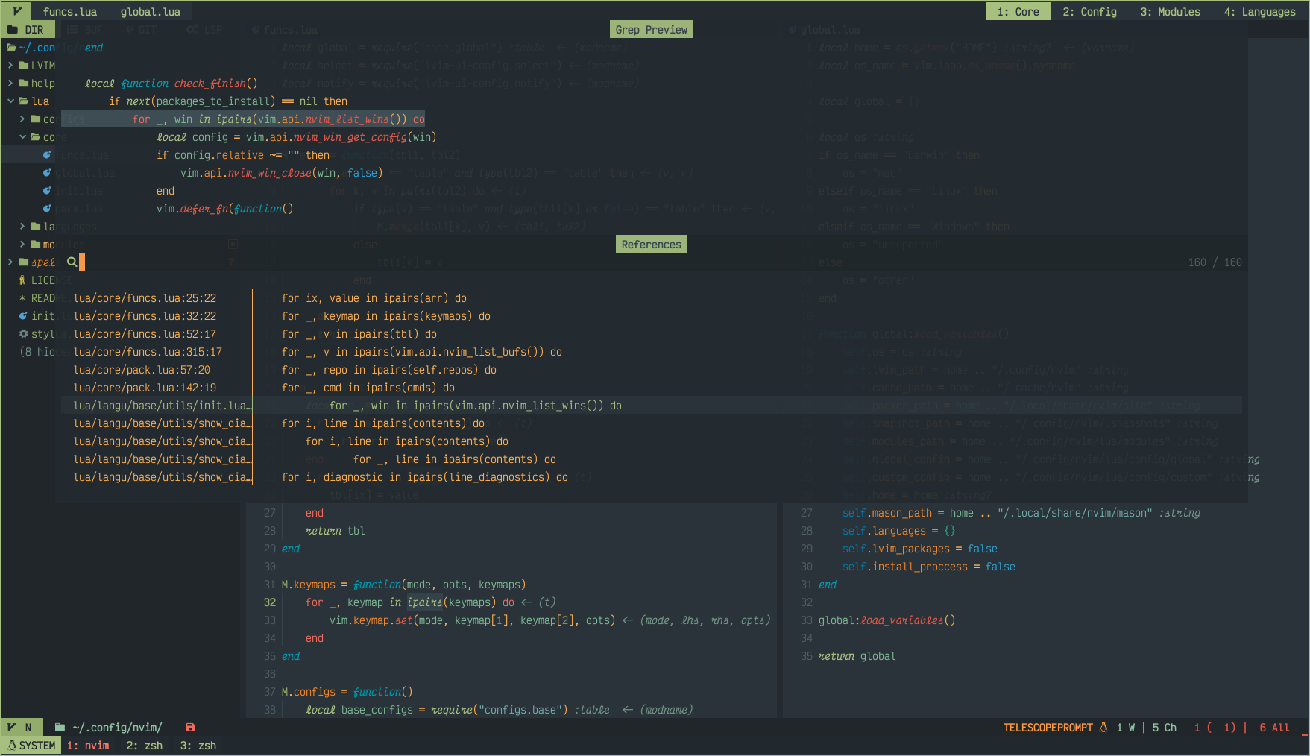This screenshot has width=1310, height=756.
Task: Click the Vim logo in the bottom status line
Action: tap(11, 727)
